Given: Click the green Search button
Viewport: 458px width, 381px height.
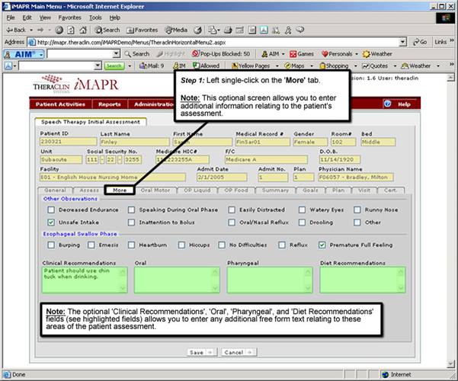Looking at the screenshot, I should click(x=114, y=66).
